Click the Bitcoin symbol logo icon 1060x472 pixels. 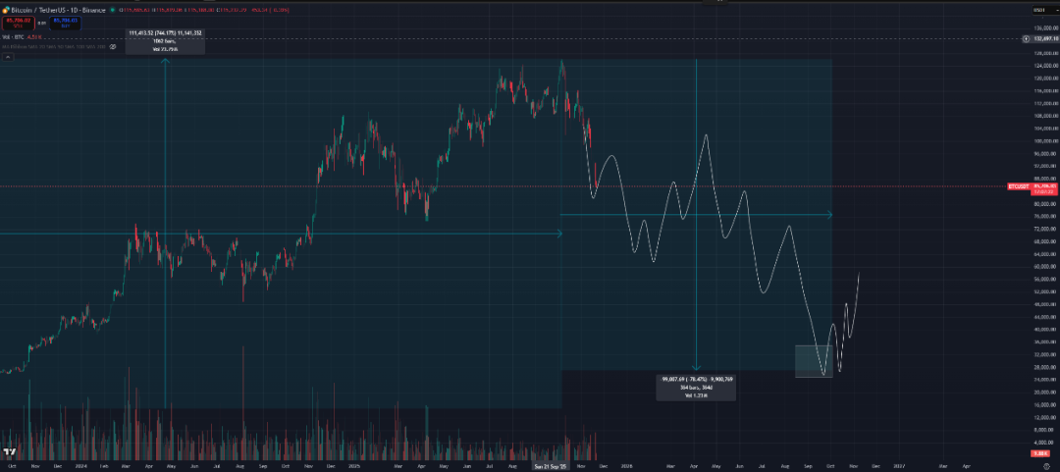point(5,10)
